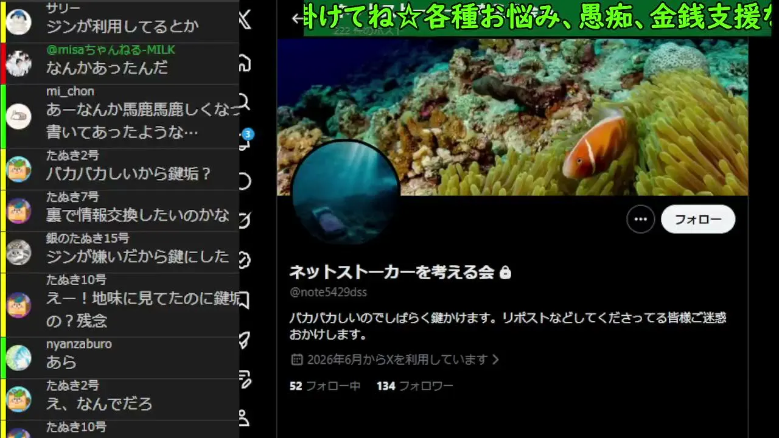
Task: Click サリー's chat avatar
Action: coord(19,21)
